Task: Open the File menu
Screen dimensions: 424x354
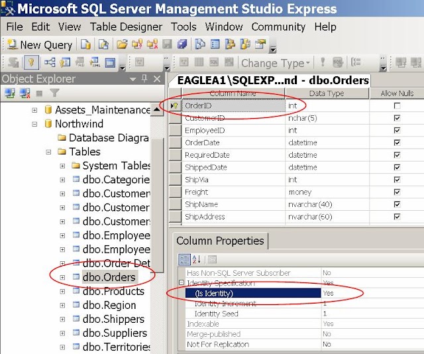Action: 15,27
